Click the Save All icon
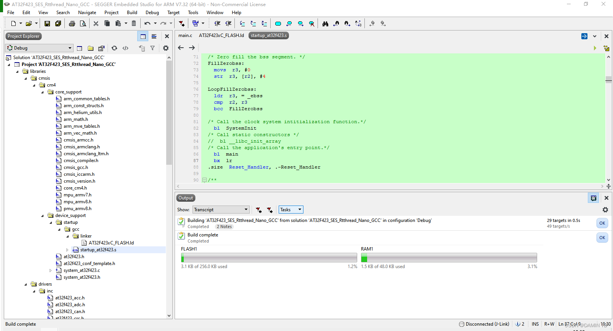The width and height of the screenshot is (613, 331). [58, 24]
